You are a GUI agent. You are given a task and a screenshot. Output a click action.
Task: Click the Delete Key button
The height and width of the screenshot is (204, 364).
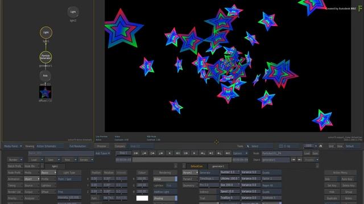[x=348, y=185]
